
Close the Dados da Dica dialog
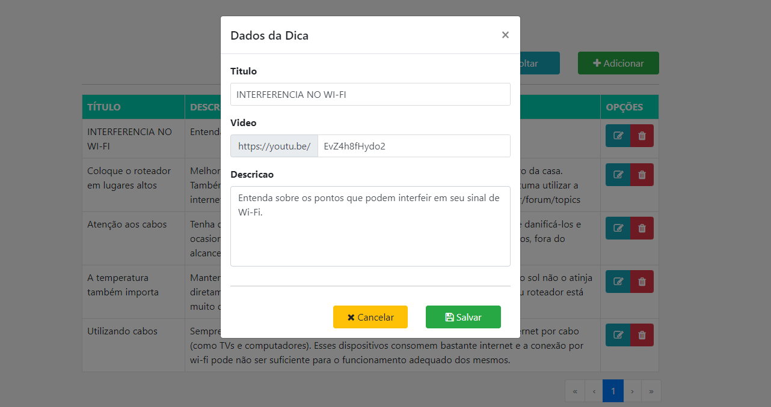click(505, 35)
